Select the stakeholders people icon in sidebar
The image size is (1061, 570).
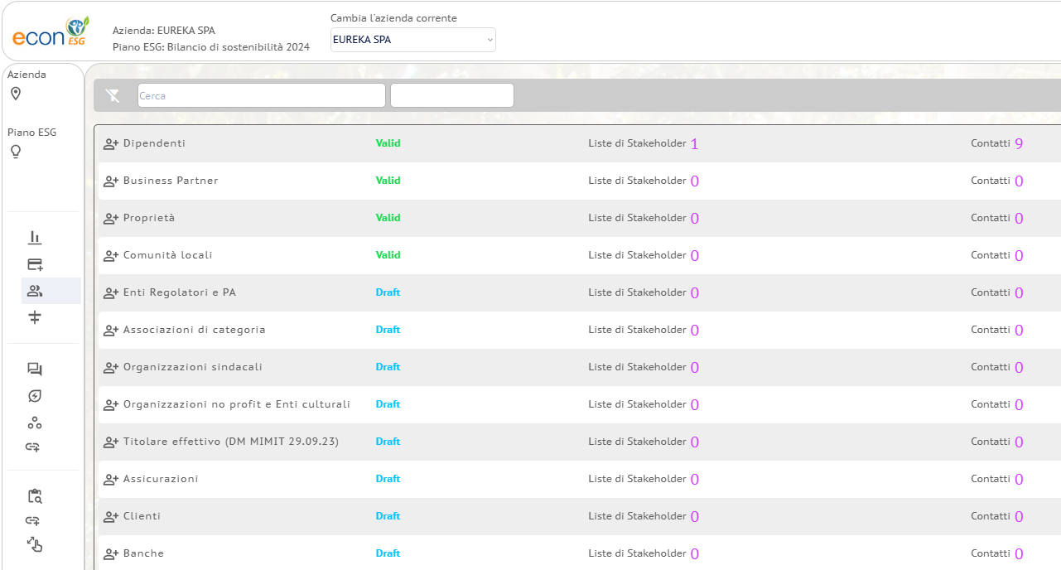(x=35, y=291)
